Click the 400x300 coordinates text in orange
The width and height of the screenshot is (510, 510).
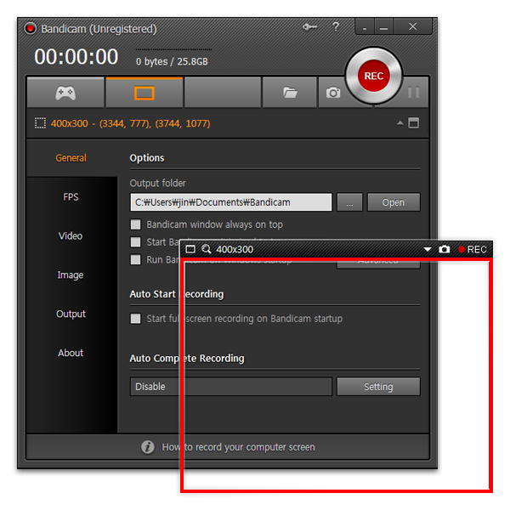[130, 123]
